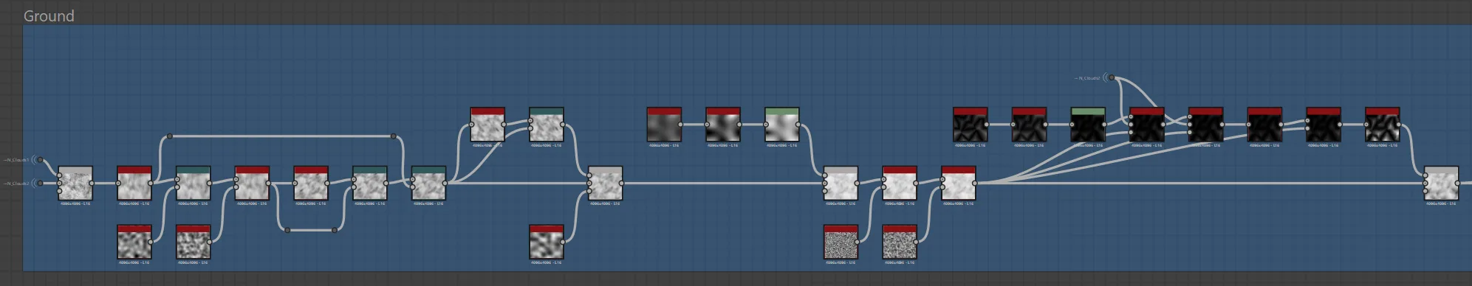Select the gray-header node fed by the light green node
The height and width of the screenshot is (286, 1472).
[841, 184]
